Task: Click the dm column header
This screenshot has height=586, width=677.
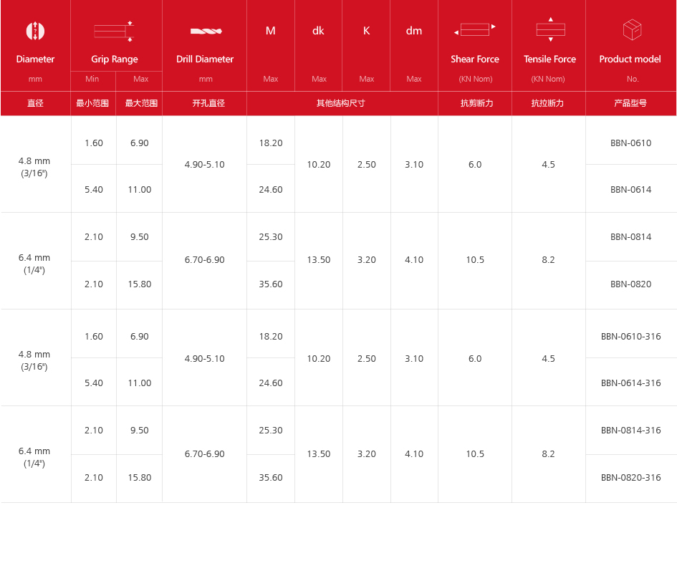Action: pos(414,31)
